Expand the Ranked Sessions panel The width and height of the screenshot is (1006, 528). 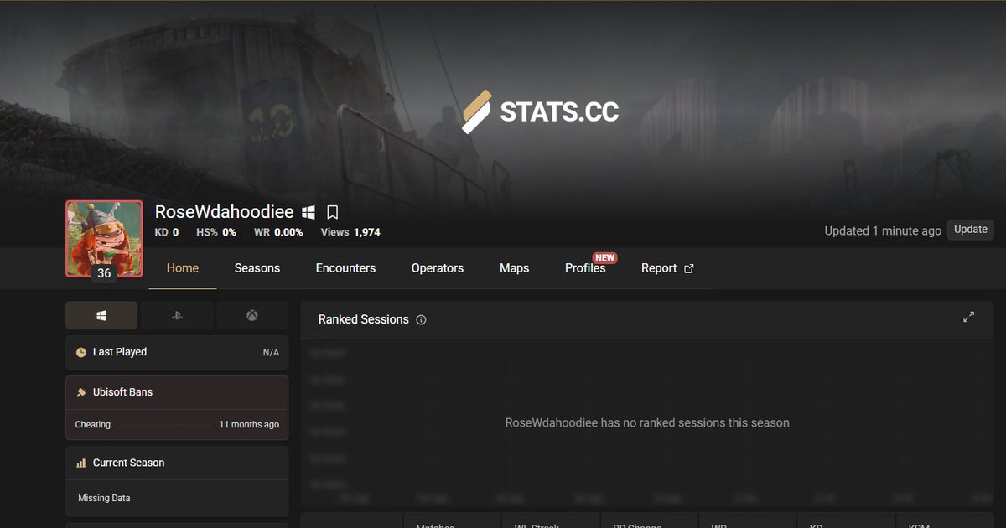(969, 317)
